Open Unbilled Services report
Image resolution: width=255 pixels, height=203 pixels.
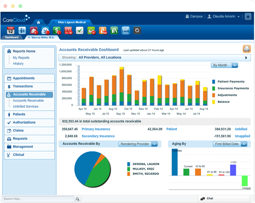point(26,107)
